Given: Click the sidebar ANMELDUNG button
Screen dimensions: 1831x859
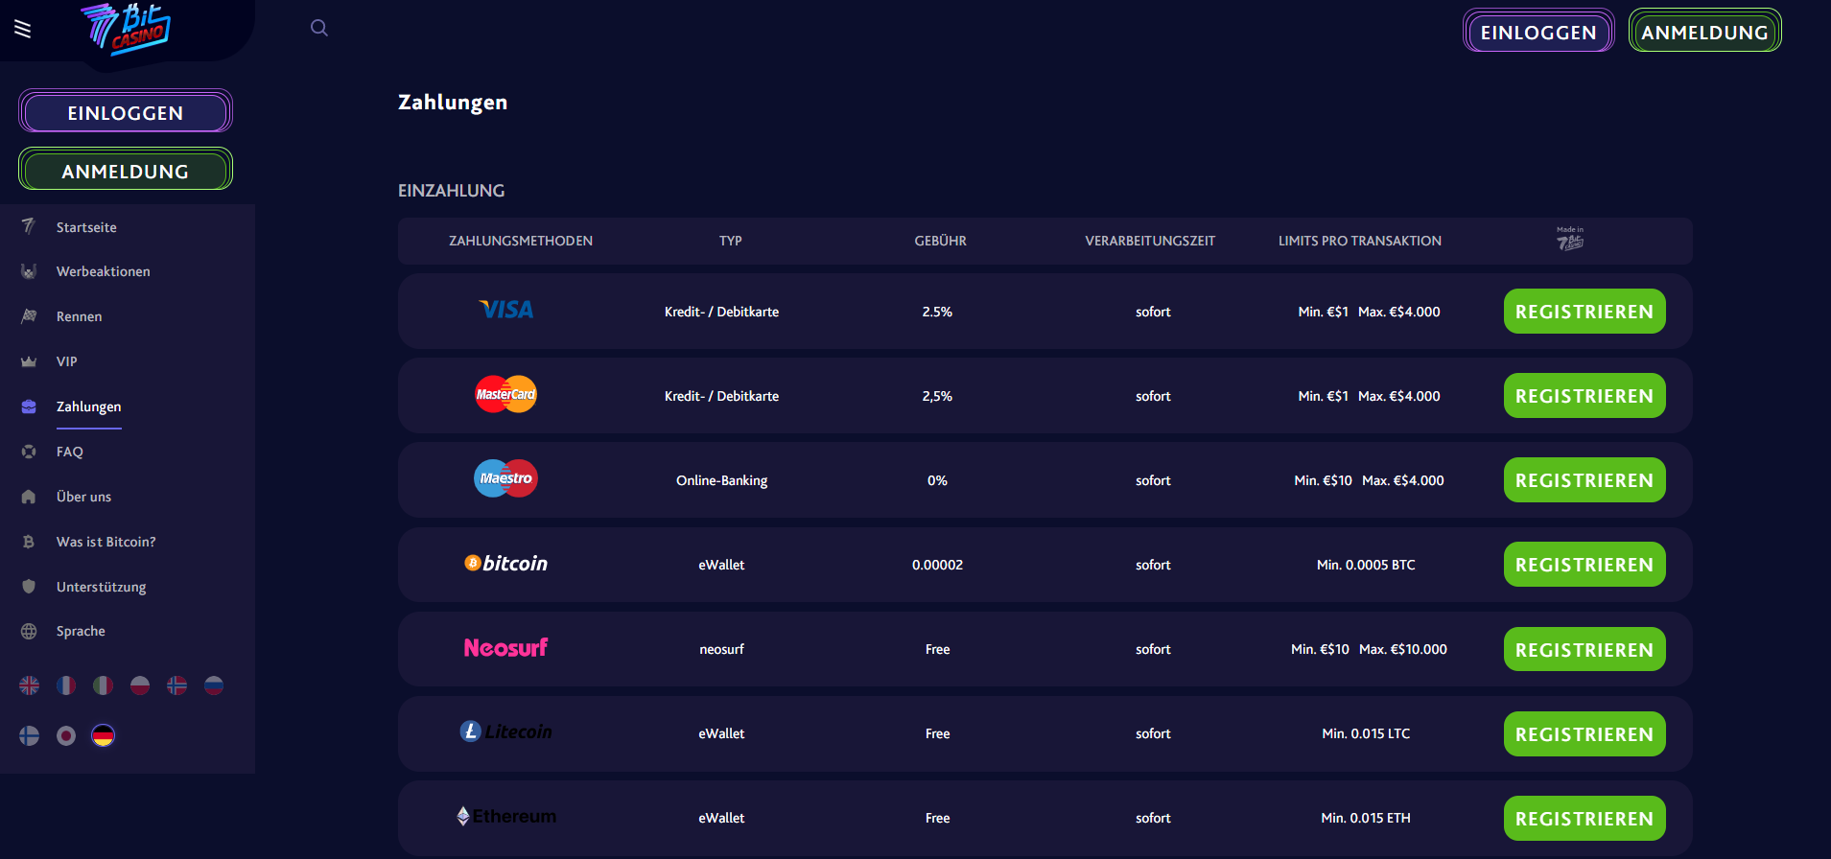Looking at the screenshot, I should (126, 171).
